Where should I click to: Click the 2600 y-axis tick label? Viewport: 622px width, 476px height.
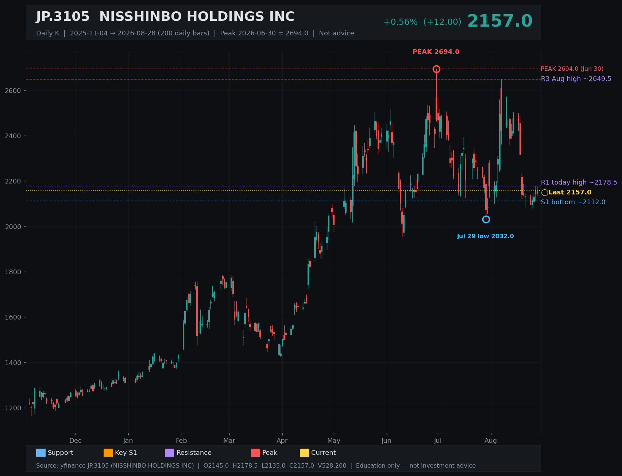[x=13, y=91]
